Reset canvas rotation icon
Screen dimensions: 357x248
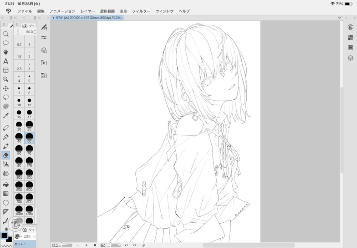143,245
